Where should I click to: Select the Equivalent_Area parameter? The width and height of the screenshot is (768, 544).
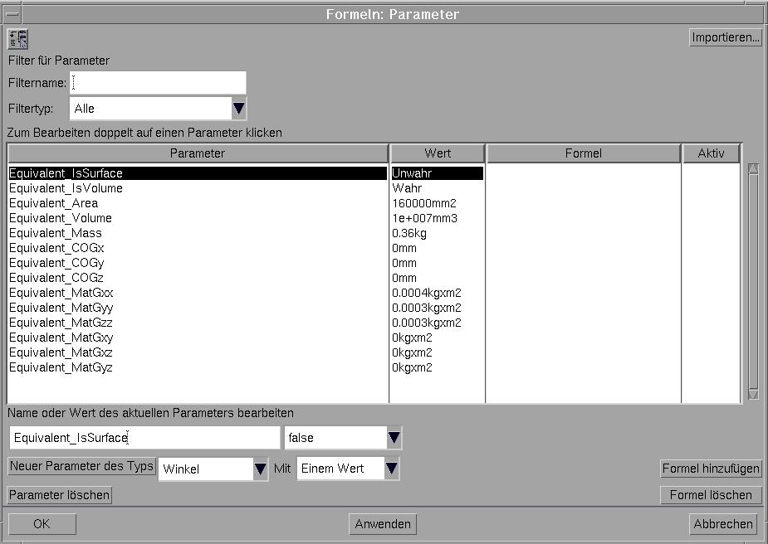point(53,203)
